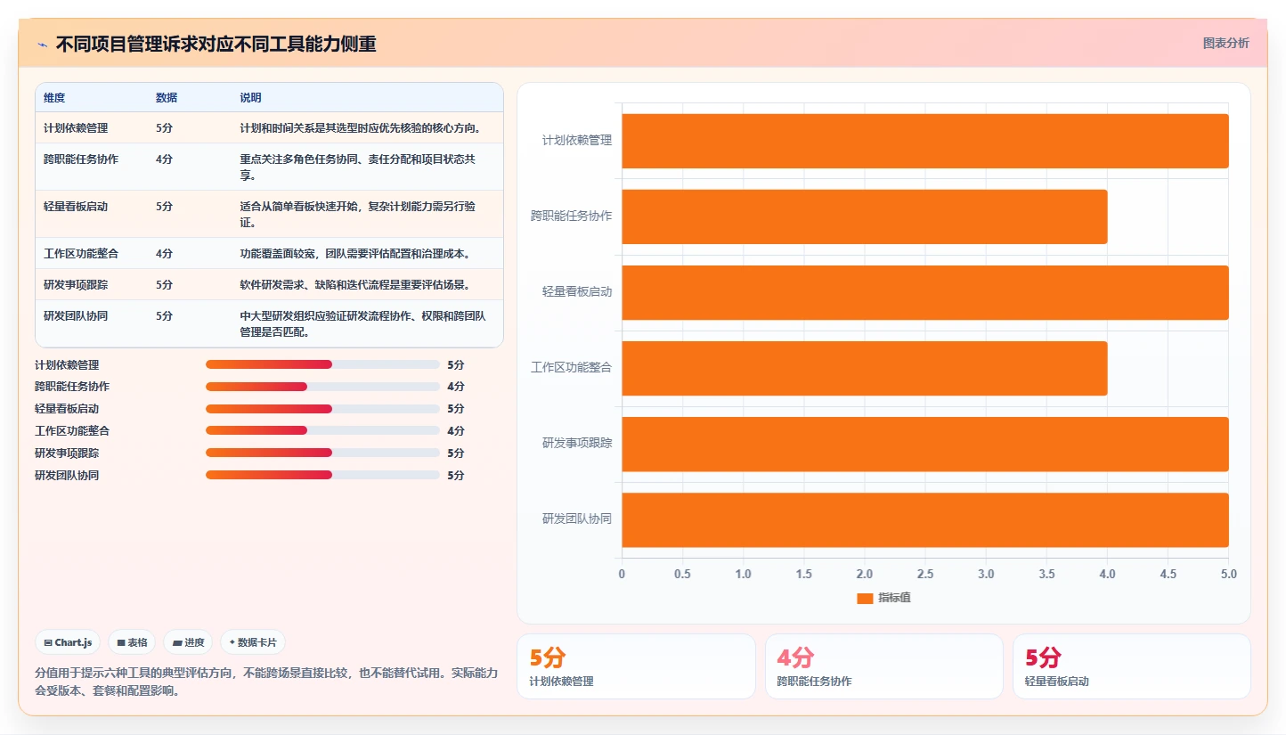Open the 5分 计划依赖管理 data card
Screen dimensions: 1286x735
coord(636,666)
